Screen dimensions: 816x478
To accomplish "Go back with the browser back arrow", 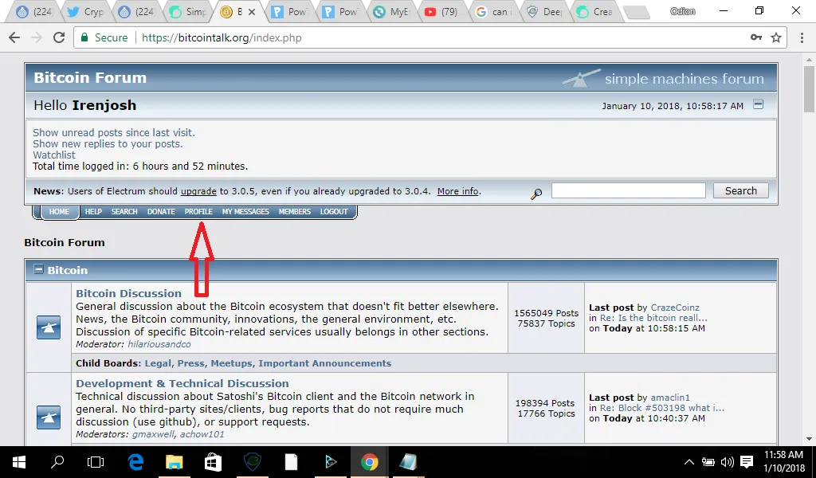I will (14, 37).
